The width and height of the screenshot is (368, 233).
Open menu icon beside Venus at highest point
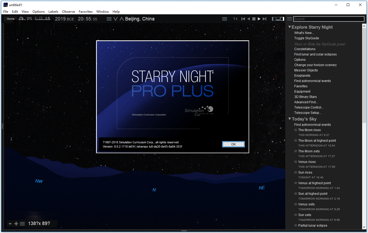click(296, 183)
